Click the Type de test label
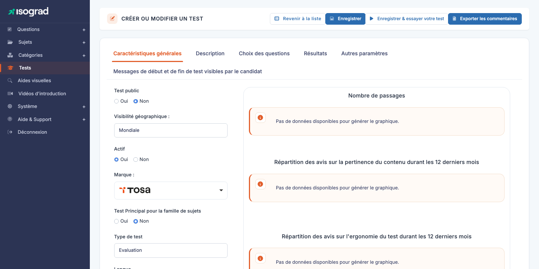 pos(128,237)
